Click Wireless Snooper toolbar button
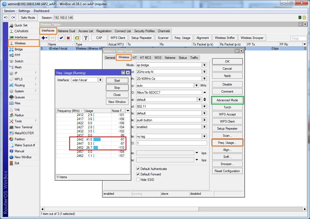 point(252,38)
